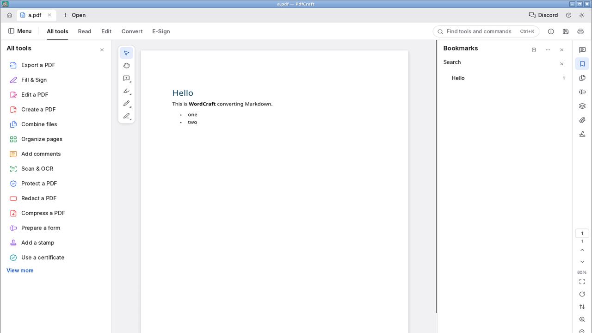
Task: Select the signature pen tool
Action: point(126,116)
